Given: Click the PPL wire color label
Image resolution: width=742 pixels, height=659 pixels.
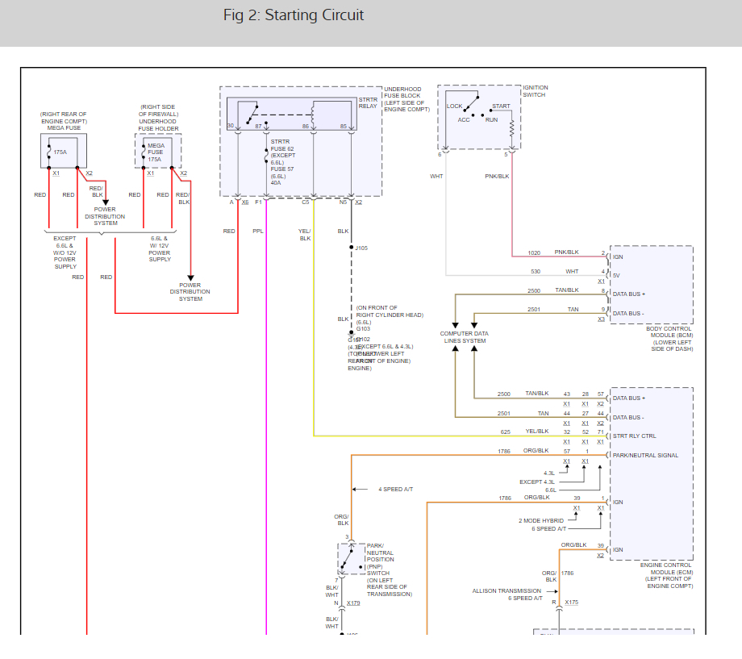Looking at the screenshot, I should click(x=258, y=231).
